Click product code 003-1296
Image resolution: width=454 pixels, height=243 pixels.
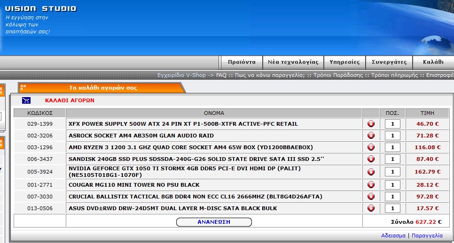(40, 147)
